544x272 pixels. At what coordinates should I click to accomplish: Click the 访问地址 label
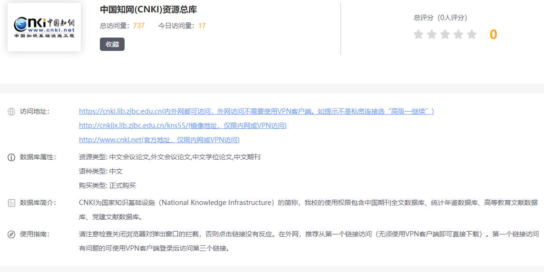coord(35,111)
